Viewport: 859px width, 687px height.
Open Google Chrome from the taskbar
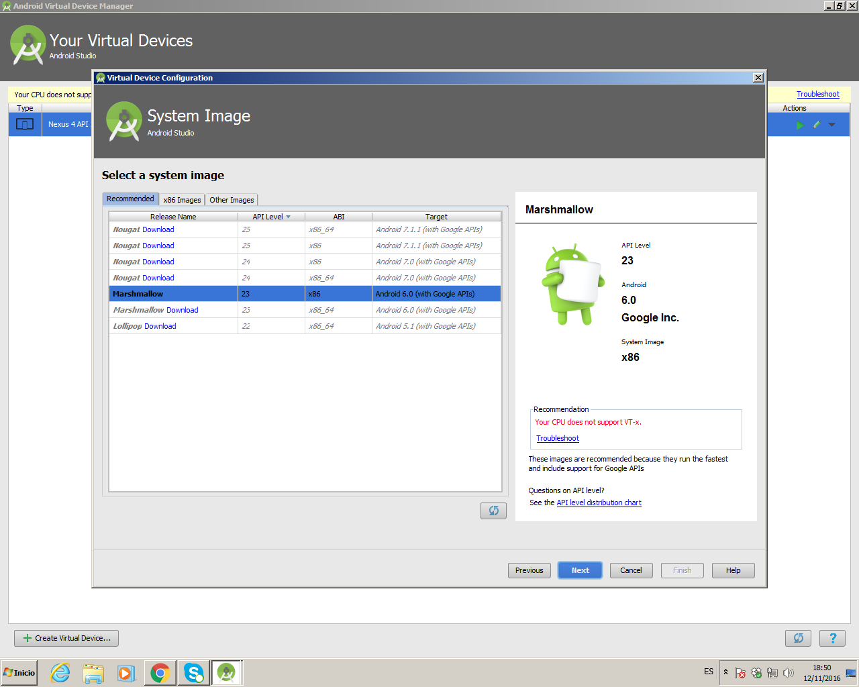coord(160,672)
